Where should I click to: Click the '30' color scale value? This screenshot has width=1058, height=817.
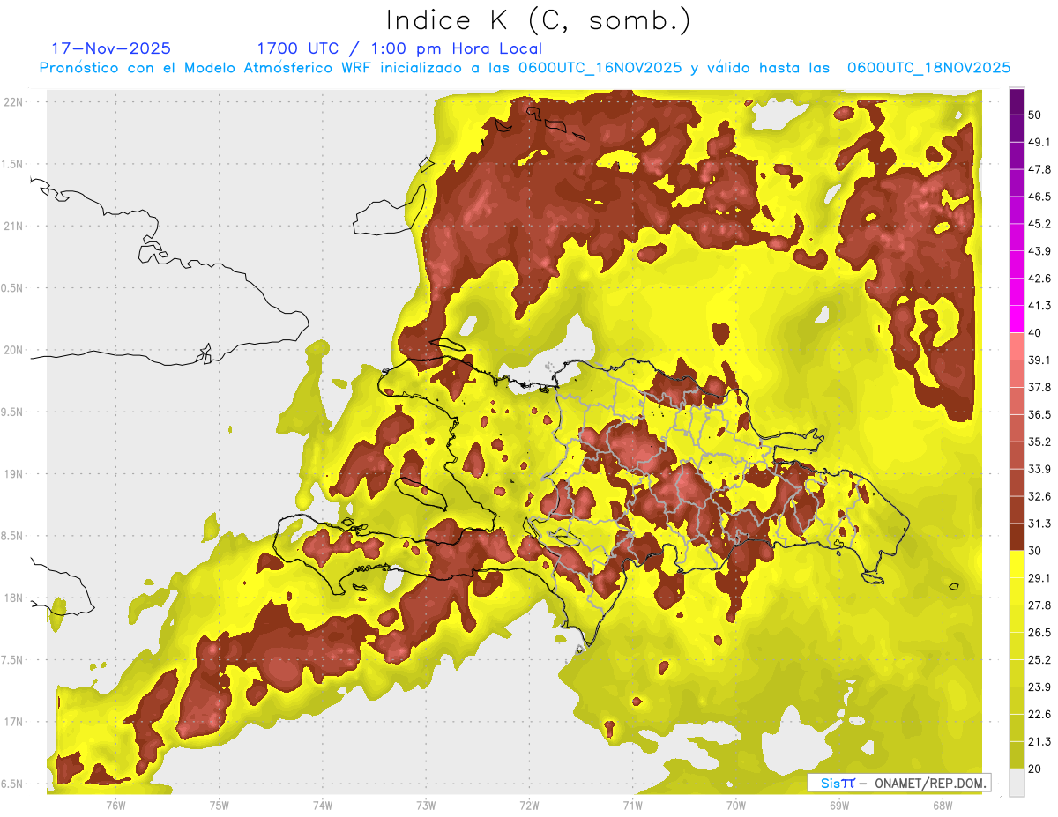pos(1035,552)
